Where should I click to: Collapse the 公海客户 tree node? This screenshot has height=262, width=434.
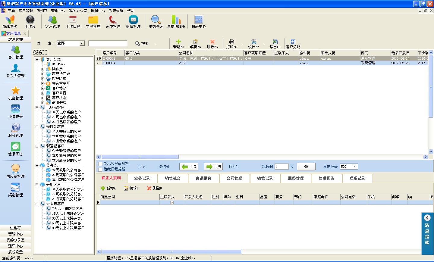(37, 165)
